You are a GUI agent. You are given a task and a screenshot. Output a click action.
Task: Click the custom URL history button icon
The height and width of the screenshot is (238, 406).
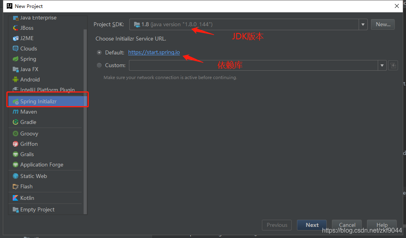pyautogui.click(x=393, y=66)
